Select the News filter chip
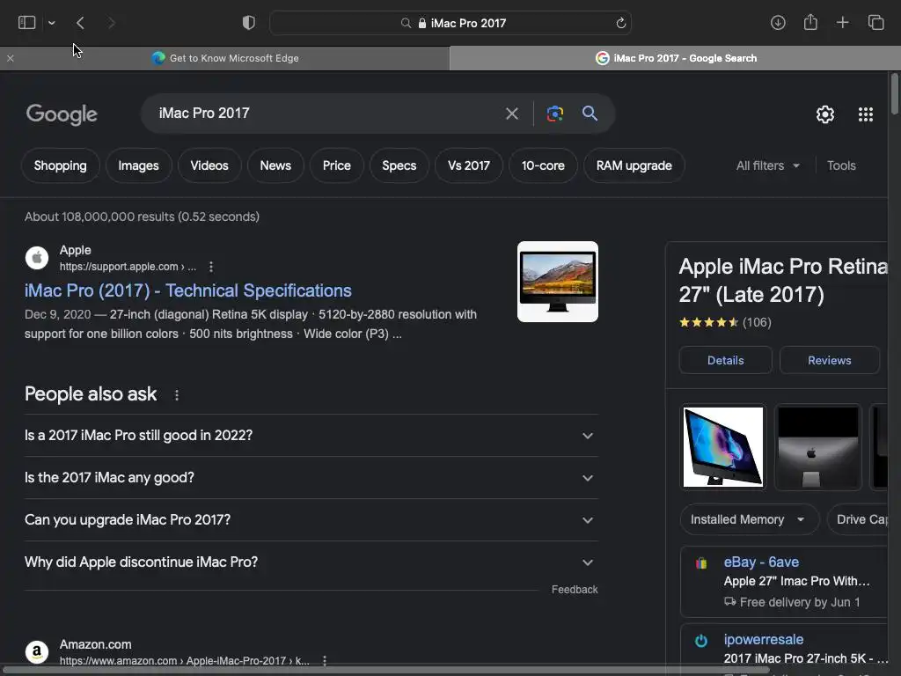 tap(275, 165)
